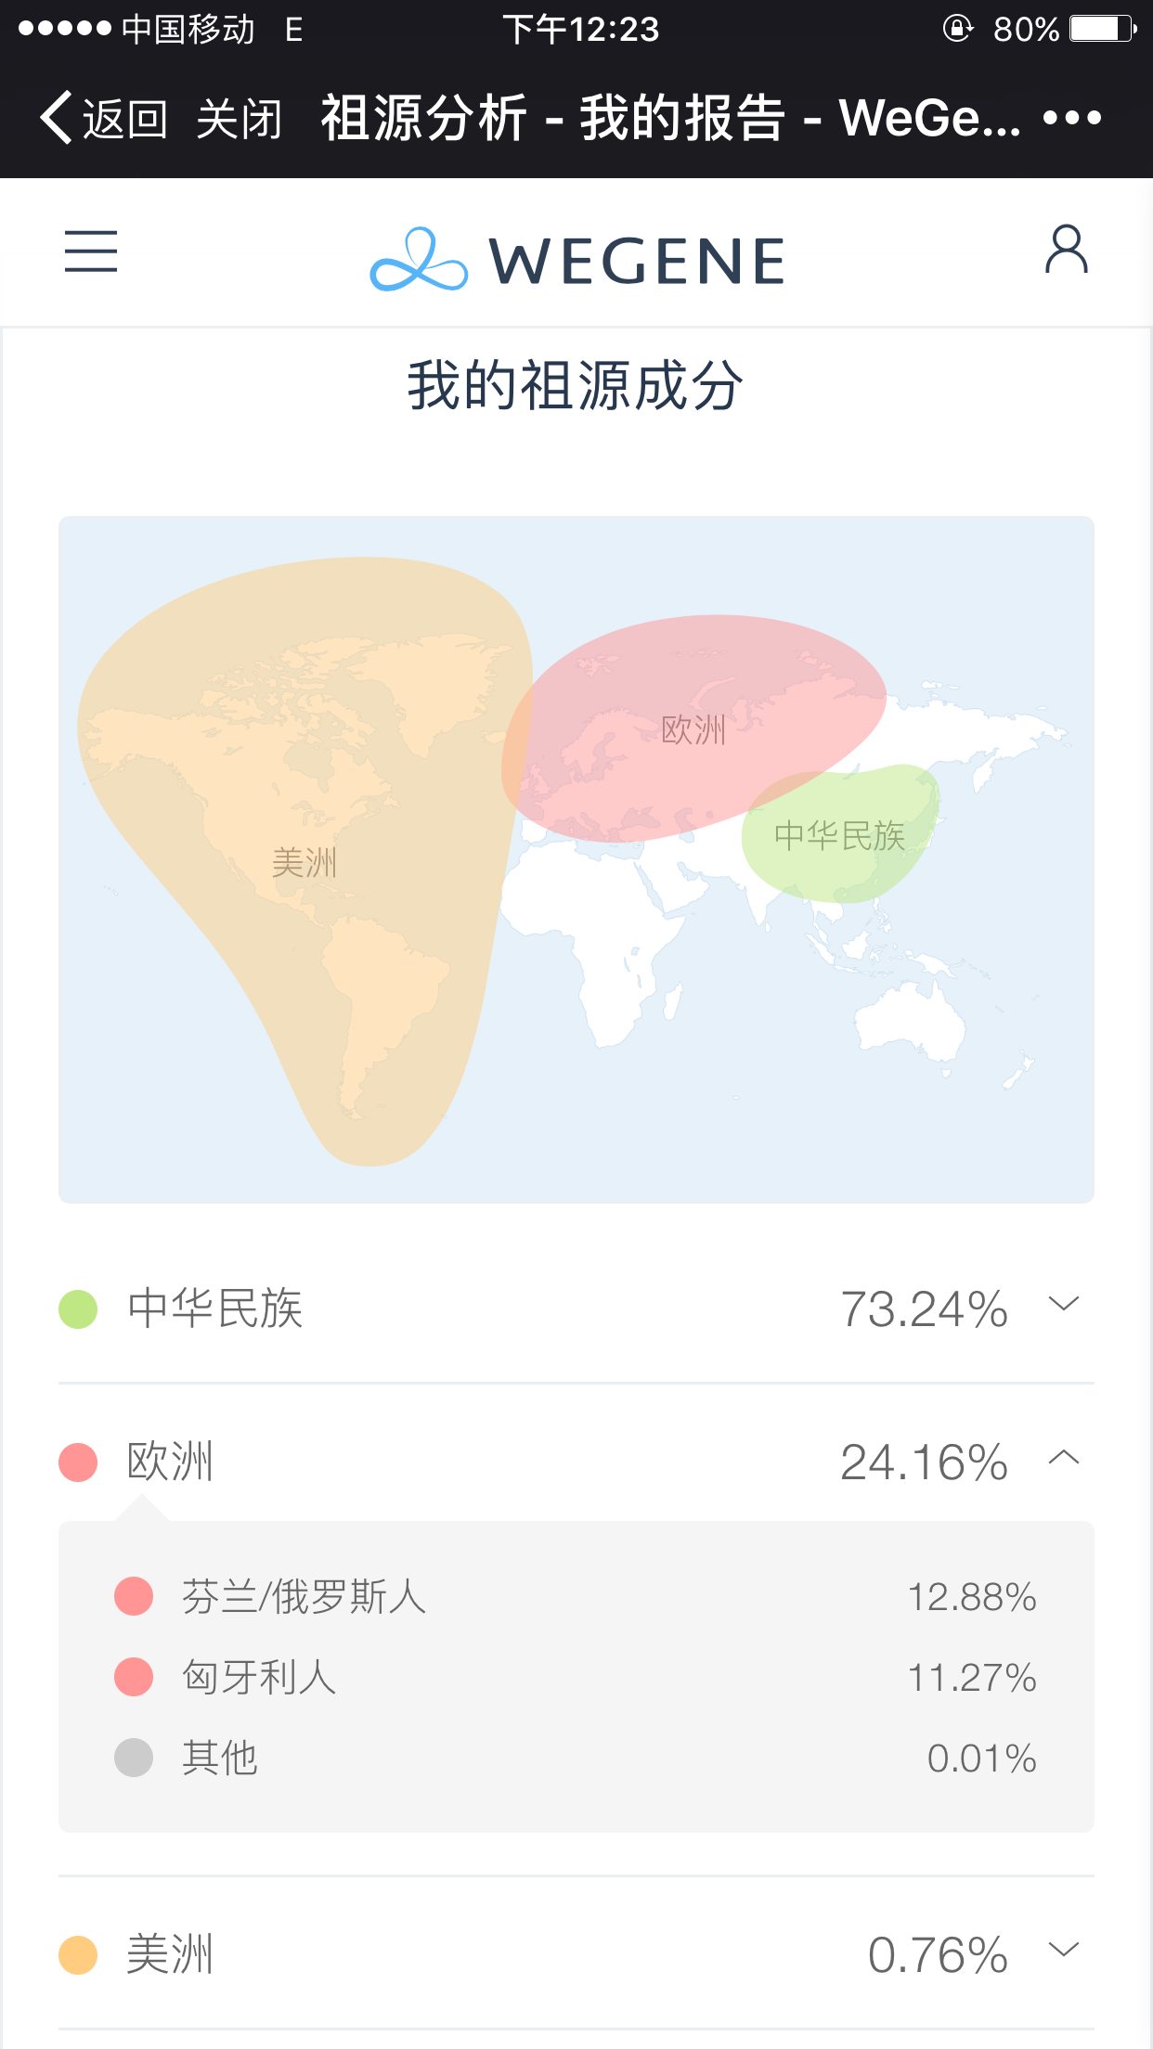Tap the back arrow 返回
Image resolution: width=1153 pixels, height=2049 pixels.
point(102,119)
